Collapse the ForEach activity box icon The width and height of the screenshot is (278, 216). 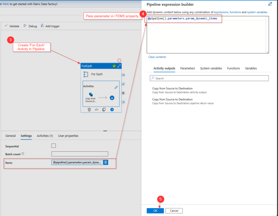(119, 66)
